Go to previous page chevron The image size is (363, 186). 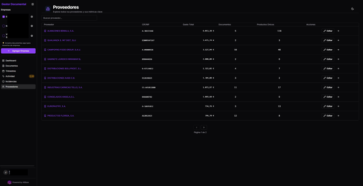(x=196, y=127)
